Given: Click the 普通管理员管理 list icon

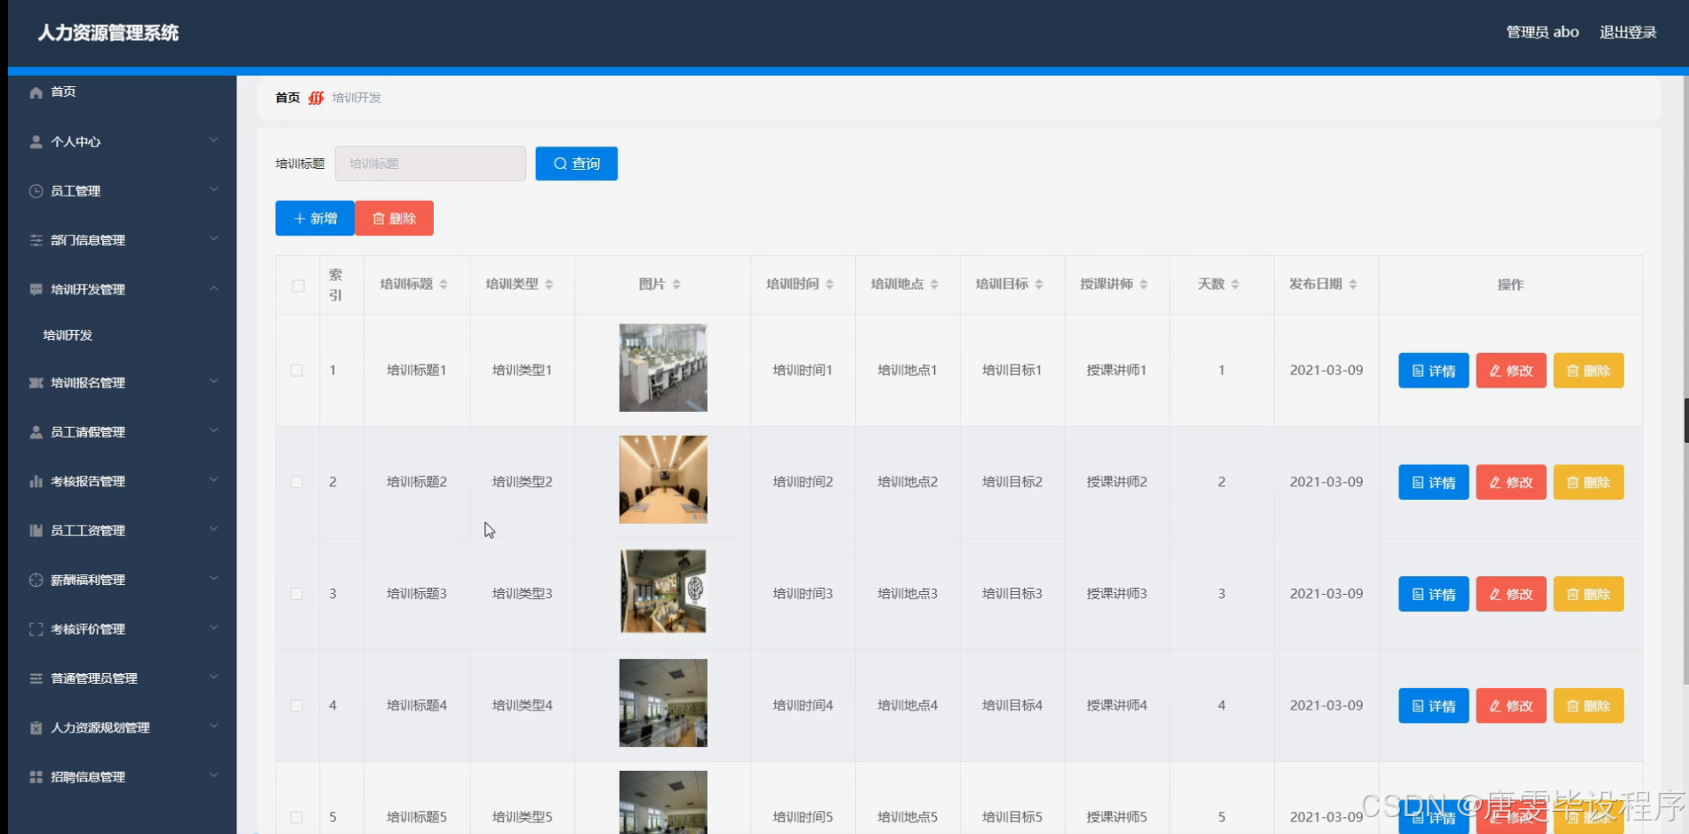Looking at the screenshot, I should [36, 678].
